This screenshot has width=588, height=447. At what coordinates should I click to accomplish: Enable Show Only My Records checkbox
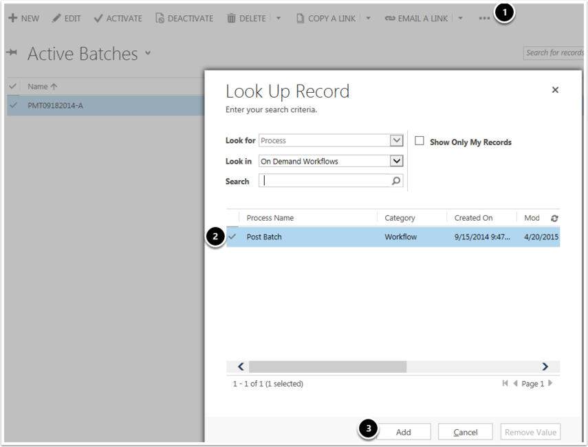pos(420,141)
